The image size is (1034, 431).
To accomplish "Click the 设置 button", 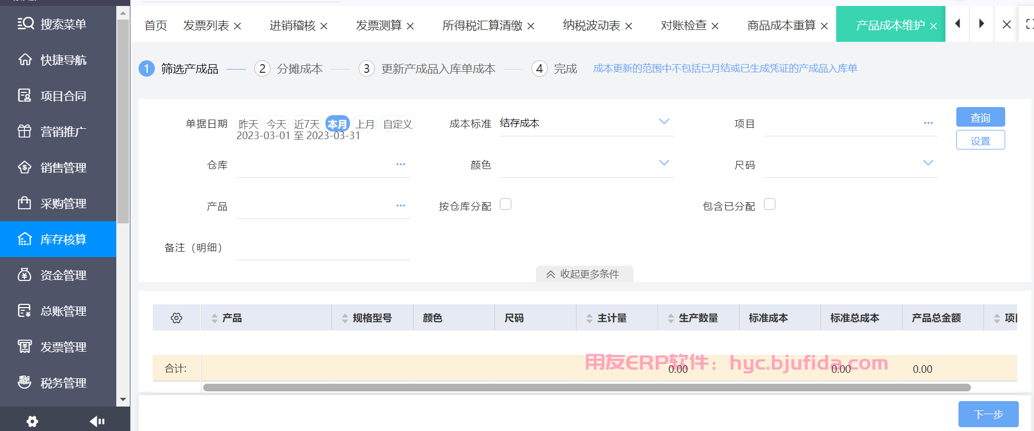I will pyautogui.click(x=980, y=140).
